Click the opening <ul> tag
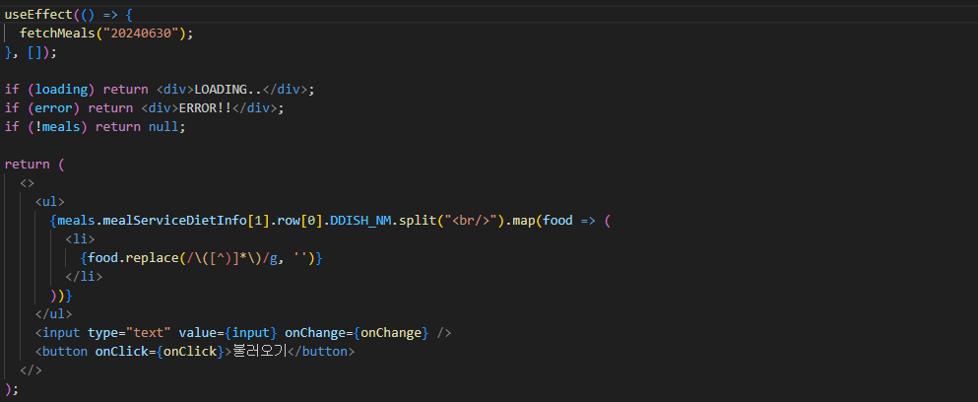Viewport: 978px width, 402px height. [x=50, y=202]
